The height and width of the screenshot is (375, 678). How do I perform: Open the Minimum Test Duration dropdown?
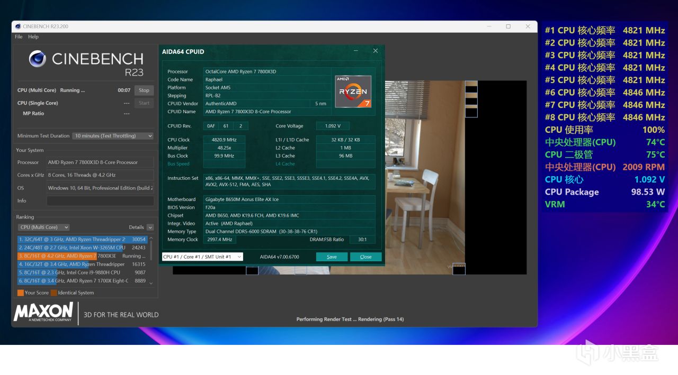pos(113,136)
